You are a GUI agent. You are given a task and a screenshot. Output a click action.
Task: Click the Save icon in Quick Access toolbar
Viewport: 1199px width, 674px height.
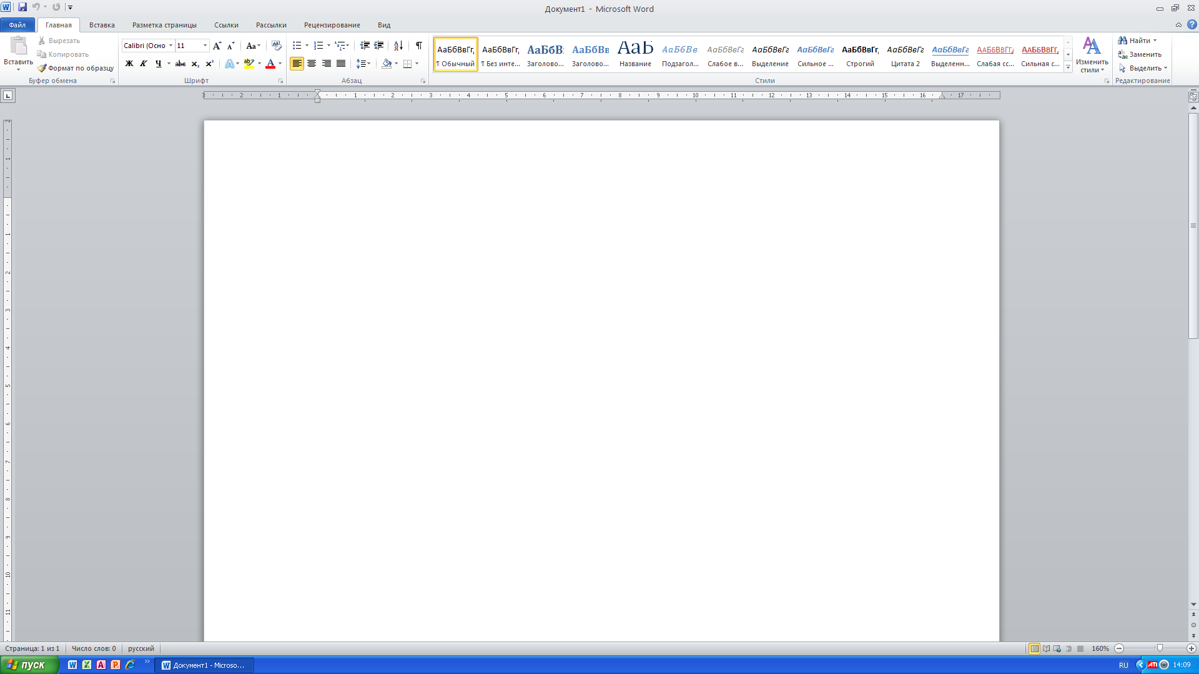point(22,7)
